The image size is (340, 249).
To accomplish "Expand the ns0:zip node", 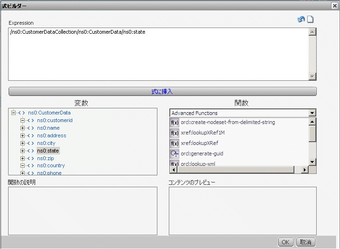I will pyautogui.click(x=22, y=158).
